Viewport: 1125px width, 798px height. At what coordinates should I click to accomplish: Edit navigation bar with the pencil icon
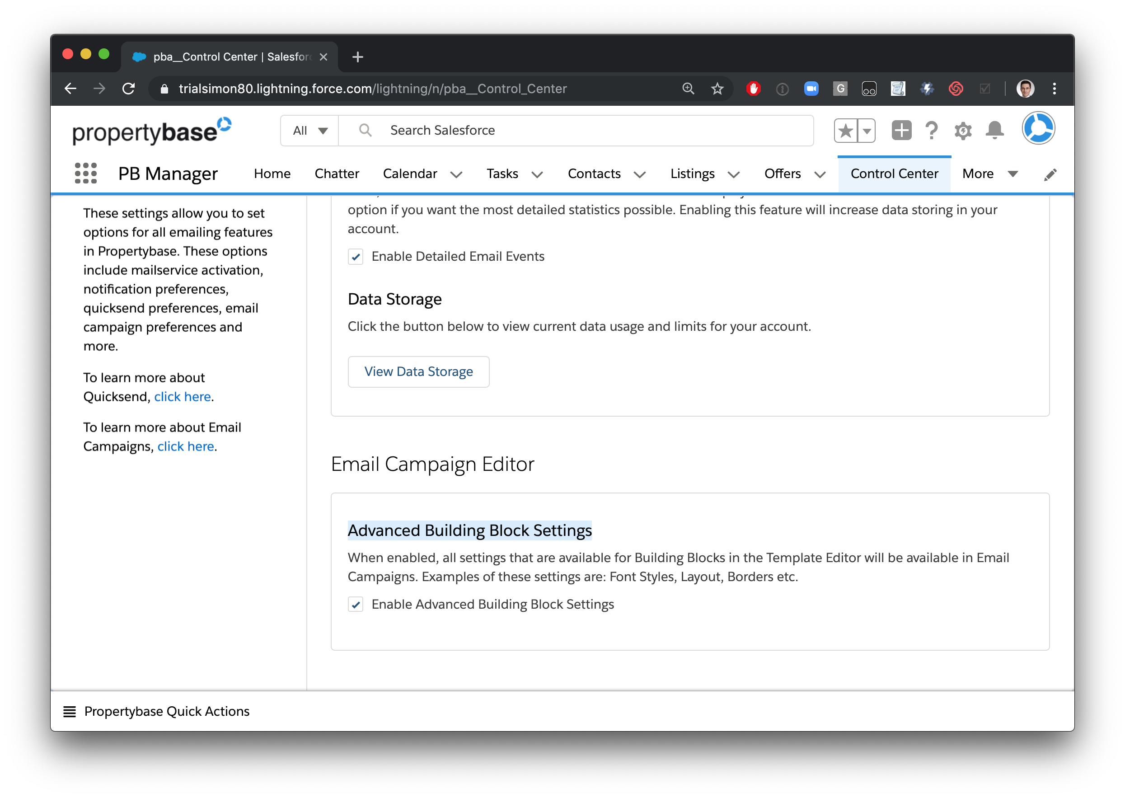tap(1051, 174)
